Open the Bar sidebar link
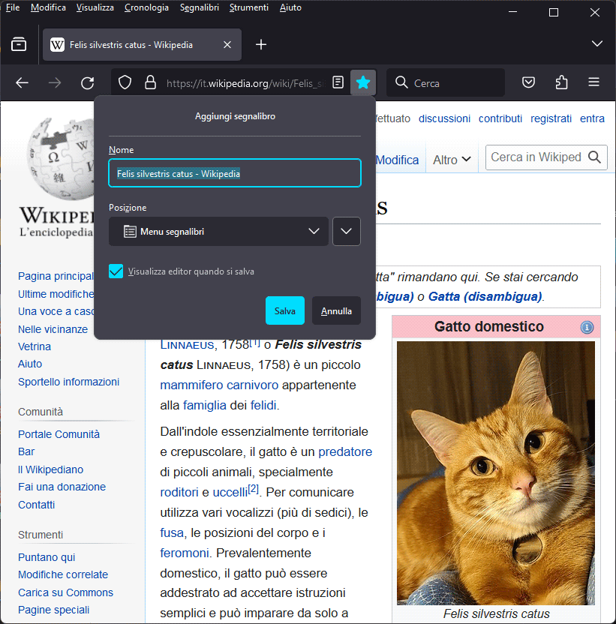 click(26, 451)
